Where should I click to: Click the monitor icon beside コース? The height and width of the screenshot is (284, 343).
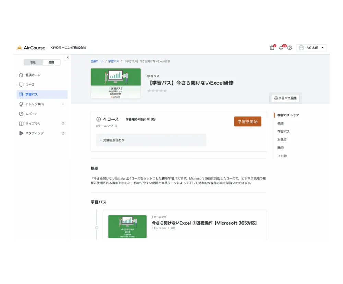tap(21, 84)
